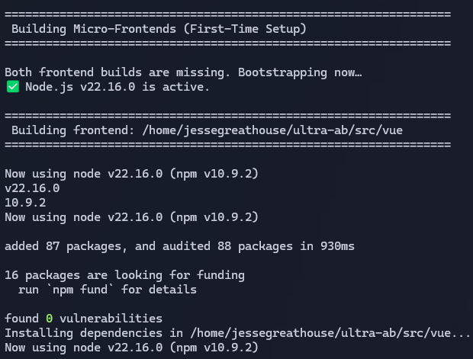This screenshot has height=359, width=473.
Task: Click the 'Installing dependencies in' line
Action: click(x=237, y=333)
